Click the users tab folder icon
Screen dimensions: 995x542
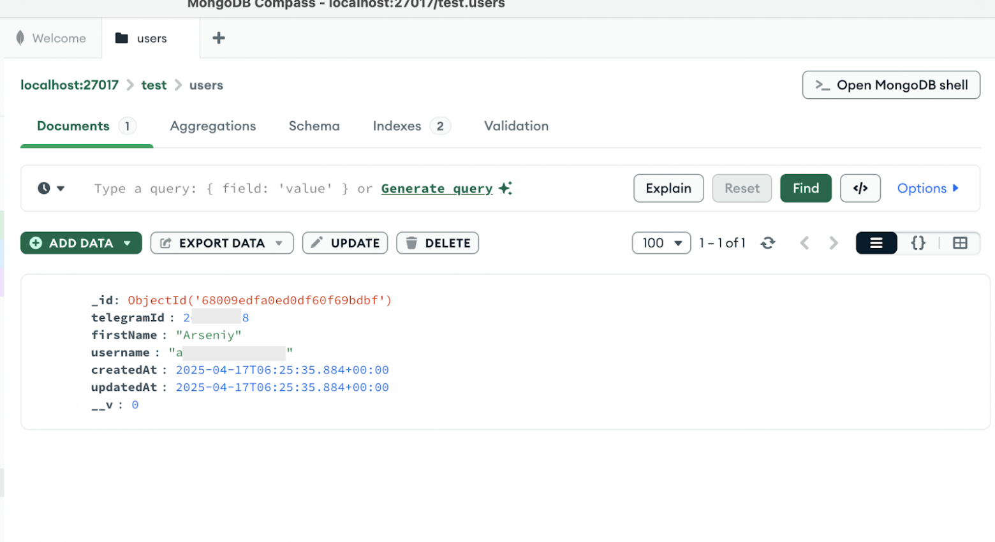[x=121, y=38]
